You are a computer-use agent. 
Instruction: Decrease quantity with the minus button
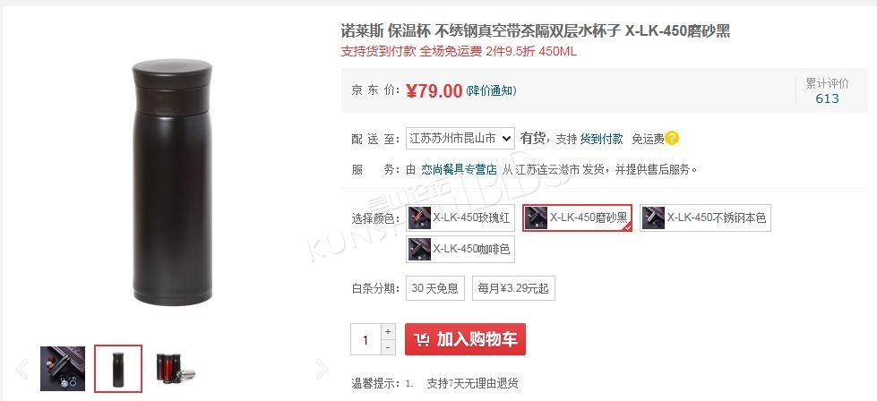click(388, 347)
